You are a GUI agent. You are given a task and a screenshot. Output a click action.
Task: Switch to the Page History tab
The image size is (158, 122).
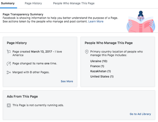click(x=33, y=3)
